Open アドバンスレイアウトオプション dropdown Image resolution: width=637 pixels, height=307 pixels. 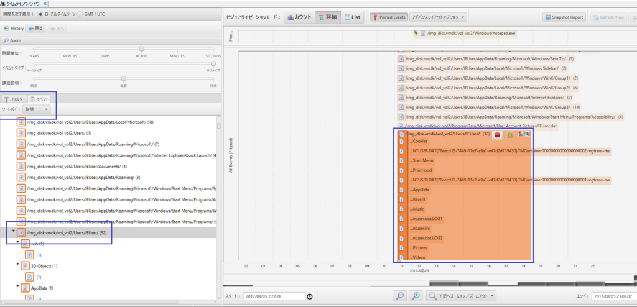coord(437,17)
